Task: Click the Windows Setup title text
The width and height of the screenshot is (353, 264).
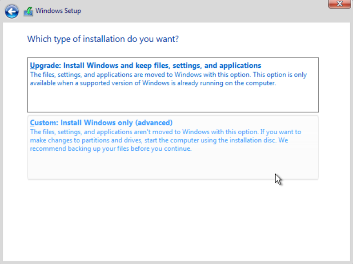Action: tap(58, 11)
